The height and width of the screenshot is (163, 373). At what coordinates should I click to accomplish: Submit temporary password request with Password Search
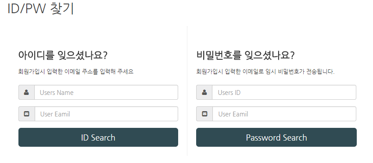276,137
